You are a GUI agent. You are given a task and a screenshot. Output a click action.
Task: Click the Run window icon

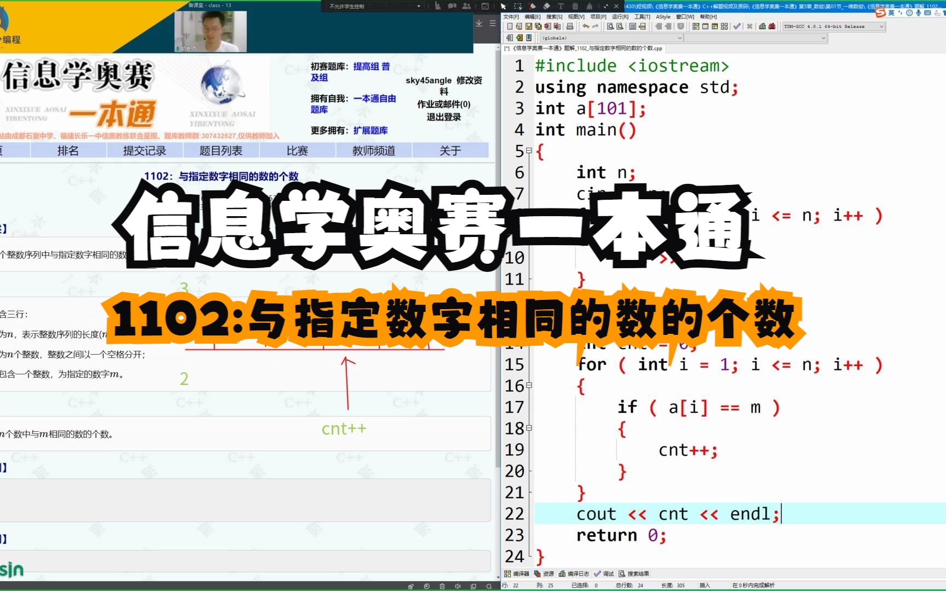click(x=705, y=26)
